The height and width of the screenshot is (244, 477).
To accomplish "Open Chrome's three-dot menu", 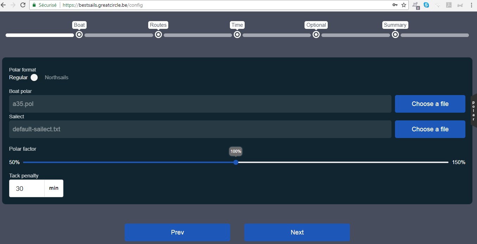I will pyautogui.click(x=471, y=5).
